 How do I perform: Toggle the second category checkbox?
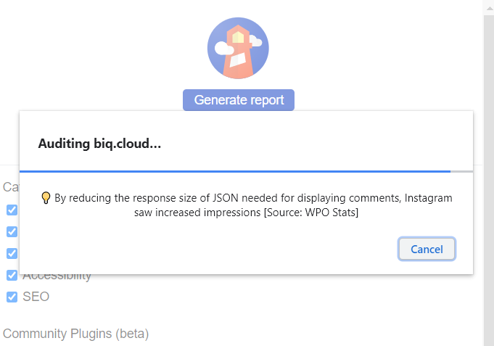(x=12, y=231)
